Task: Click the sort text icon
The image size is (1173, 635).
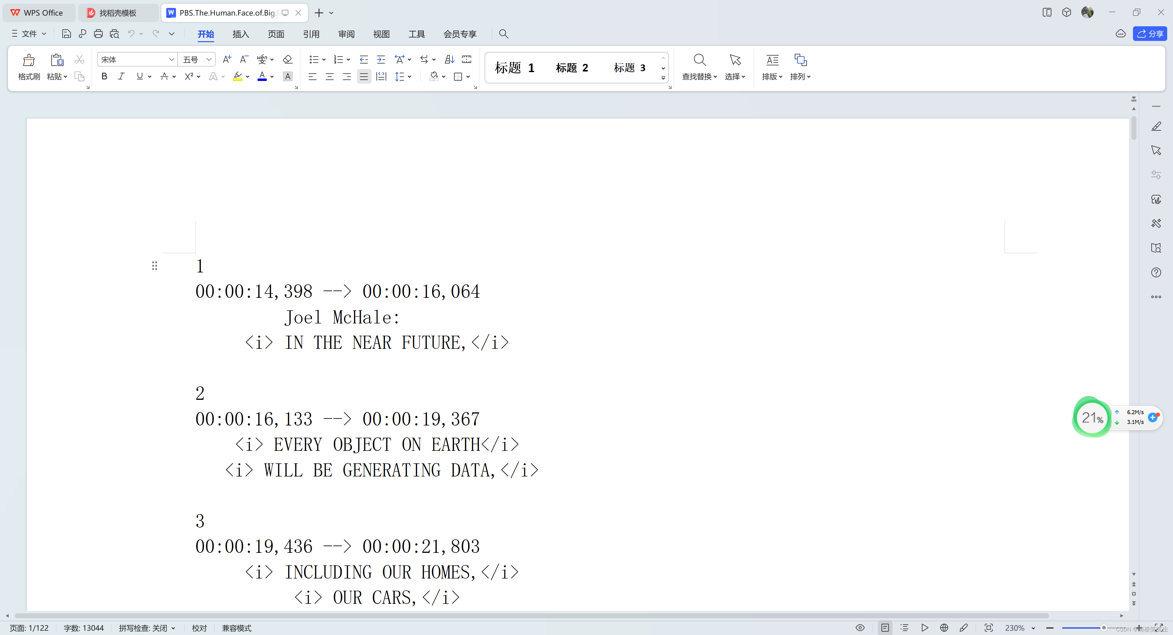Action: [449, 59]
